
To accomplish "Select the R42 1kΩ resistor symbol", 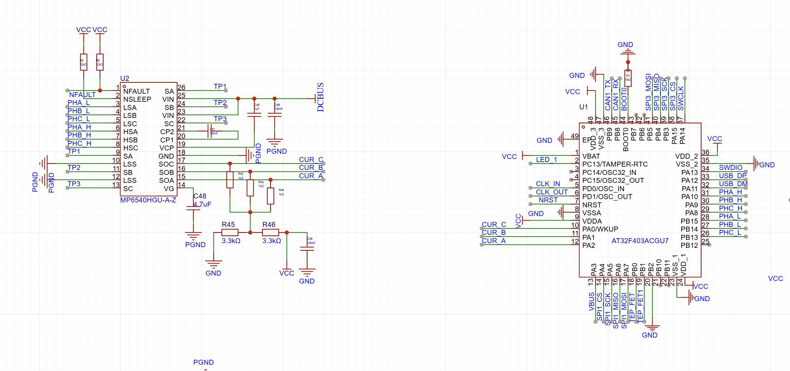I will (230, 180).
